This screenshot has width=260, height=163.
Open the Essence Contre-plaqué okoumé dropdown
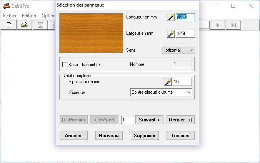[x=161, y=92]
